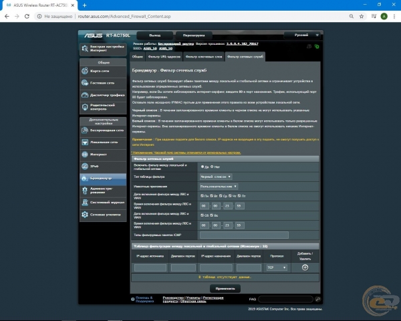
Task: Open the Network Map (Карта сети) icon
Action: [85, 71]
